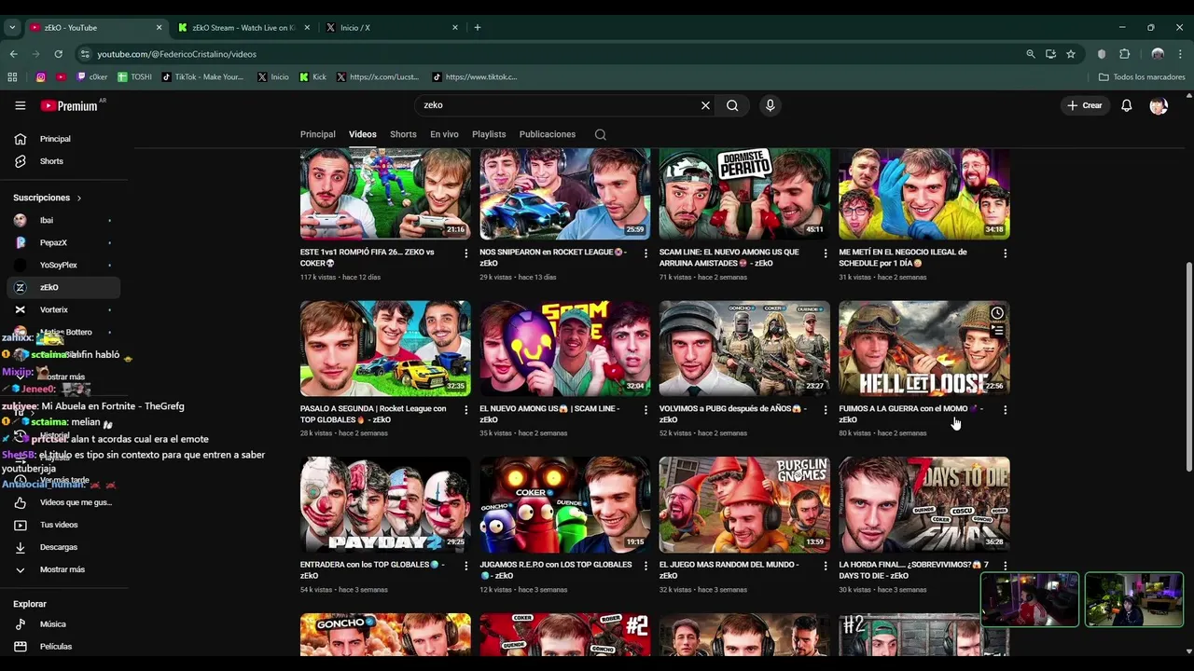Open options for FUIMOS A LA GUERRA video
Image resolution: width=1194 pixels, height=671 pixels.
[x=1005, y=410]
